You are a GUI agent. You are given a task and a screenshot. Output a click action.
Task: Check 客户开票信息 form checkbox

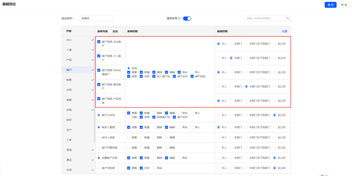99,148
